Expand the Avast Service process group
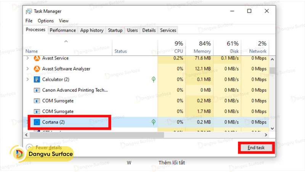Image resolution: width=305 pixels, height=172 pixels. [x=27, y=58]
